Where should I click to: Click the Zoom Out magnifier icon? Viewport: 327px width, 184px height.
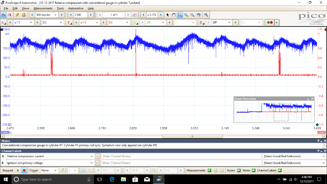tap(192, 15)
